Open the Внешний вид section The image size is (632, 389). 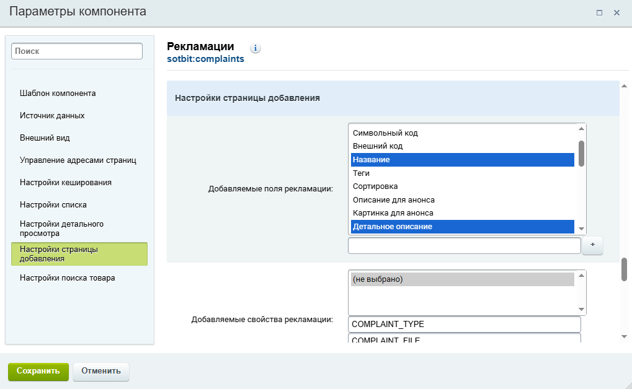(x=45, y=138)
